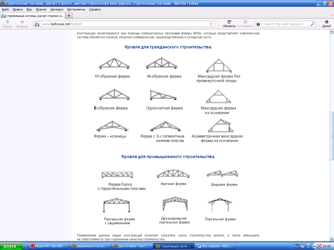The height and width of the screenshot is (250, 334).
Task: Click the Шедовая ферма truss image
Action: [x=222, y=173]
